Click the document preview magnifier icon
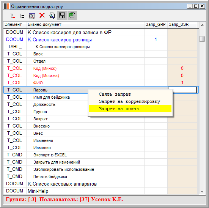The height and width of the screenshot is (208, 209). pyautogui.click(x=52, y=16)
